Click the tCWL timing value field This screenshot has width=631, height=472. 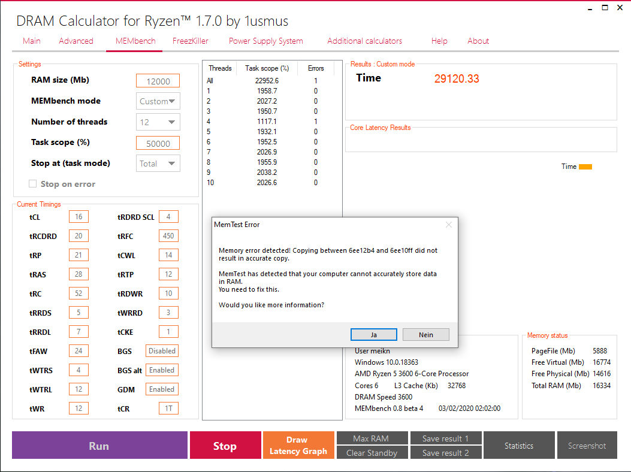coord(168,255)
